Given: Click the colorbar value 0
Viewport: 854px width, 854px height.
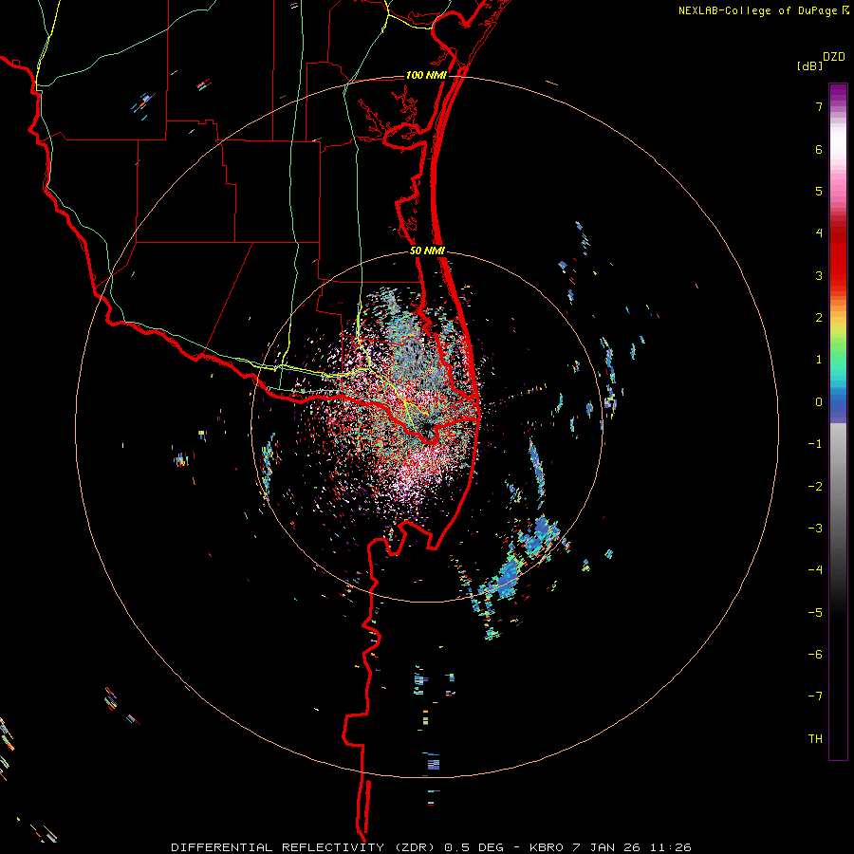Looking at the screenshot, I should pos(819,402).
